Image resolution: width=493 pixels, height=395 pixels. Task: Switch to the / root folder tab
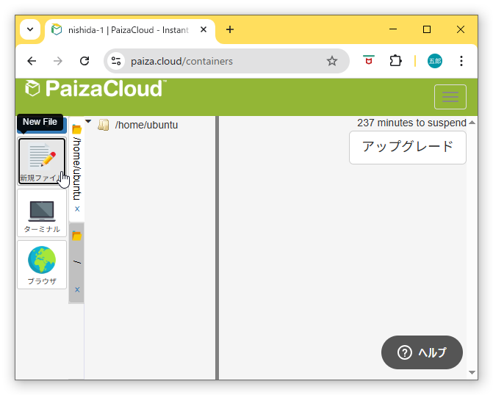tap(76, 261)
